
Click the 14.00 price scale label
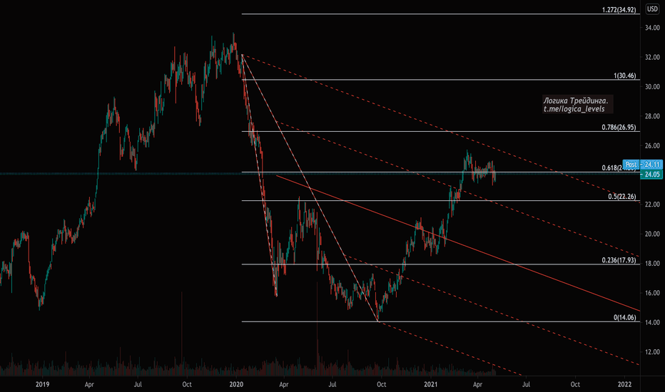[x=652, y=322]
